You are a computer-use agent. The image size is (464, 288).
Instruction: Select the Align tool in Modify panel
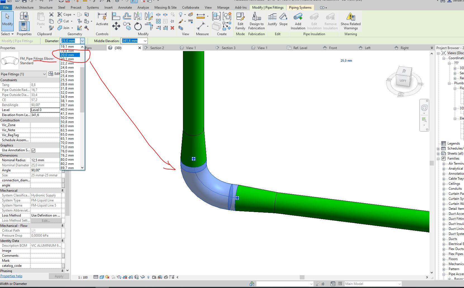[116, 16]
